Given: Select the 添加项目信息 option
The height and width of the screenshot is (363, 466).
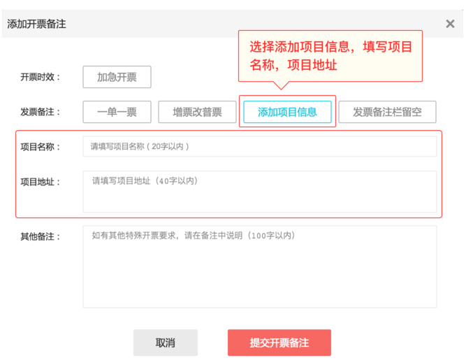Looking at the screenshot, I should 287,112.
